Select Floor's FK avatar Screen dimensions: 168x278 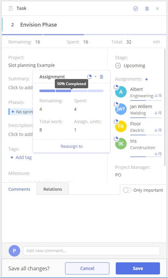(x=121, y=126)
